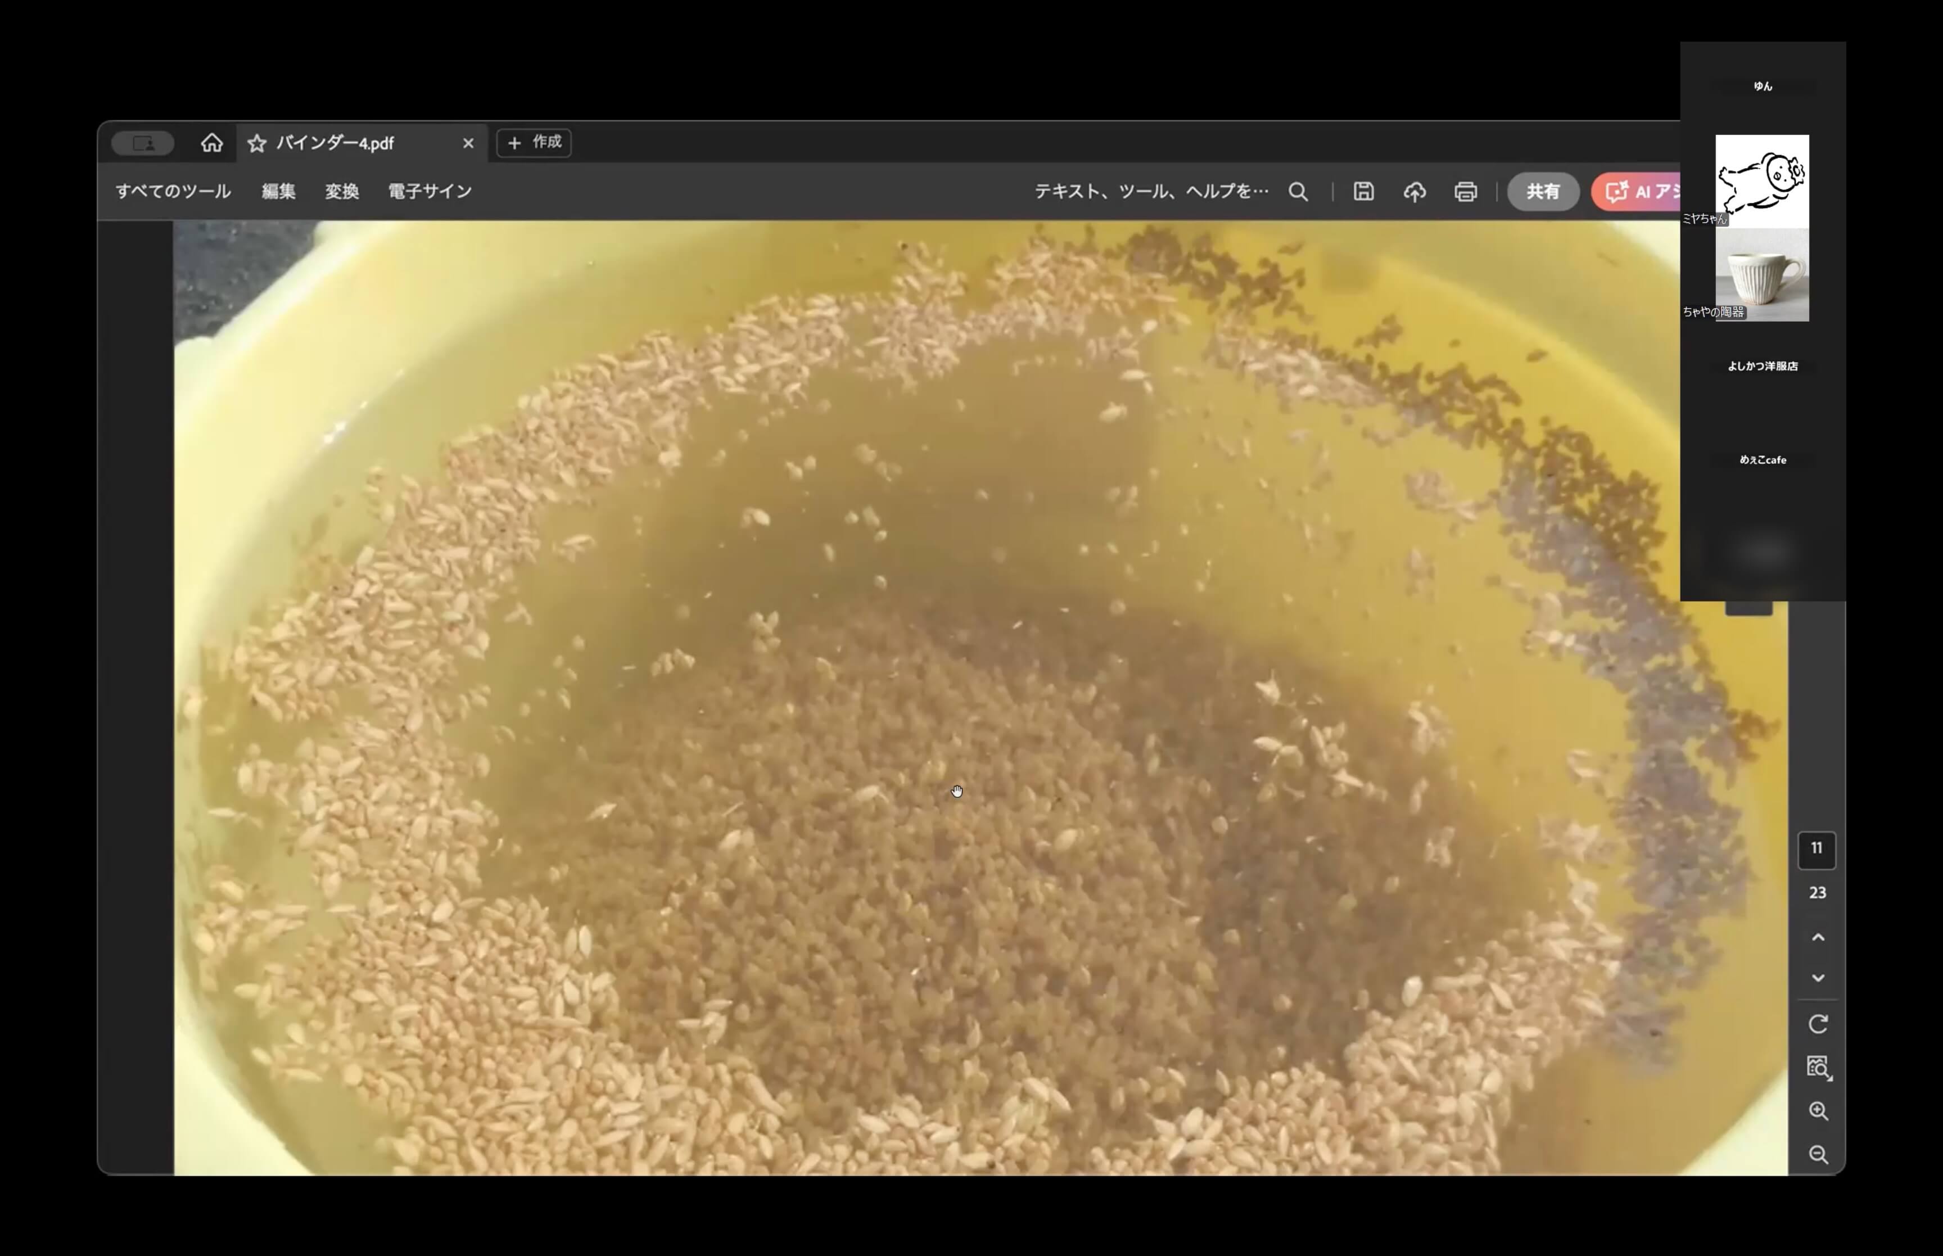This screenshot has height=1256, width=1943.
Task: Click the search magnifier icon in the toolbar
Action: click(x=1298, y=192)
